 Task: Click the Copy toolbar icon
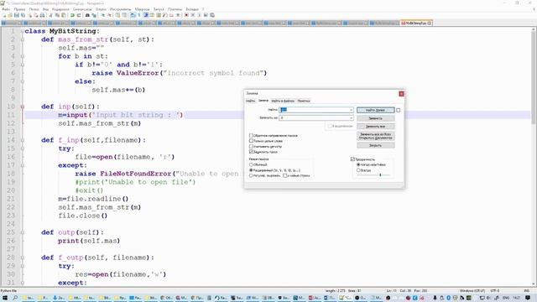(x=57, y=15)
